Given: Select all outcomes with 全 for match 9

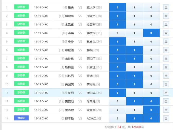Looking at the screenshot, I should pyautogui.click(x=166, y=76).
